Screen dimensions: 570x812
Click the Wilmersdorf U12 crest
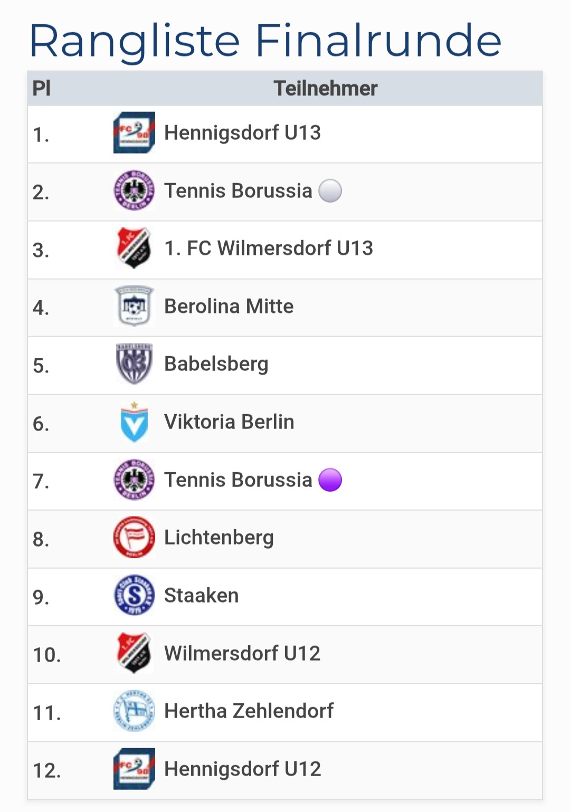pyautogui.click(x=134, y=653)
